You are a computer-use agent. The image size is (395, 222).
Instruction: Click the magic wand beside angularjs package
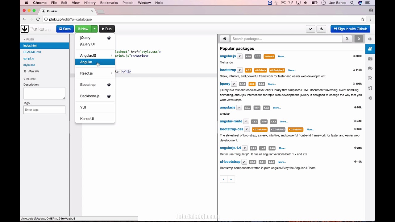239,108
